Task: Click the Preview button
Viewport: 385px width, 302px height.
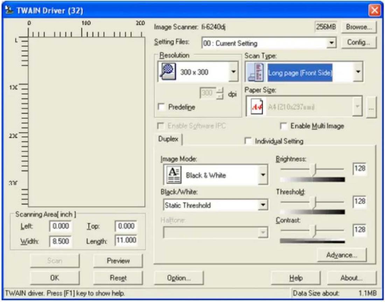Action: click(x=118, y=260)
